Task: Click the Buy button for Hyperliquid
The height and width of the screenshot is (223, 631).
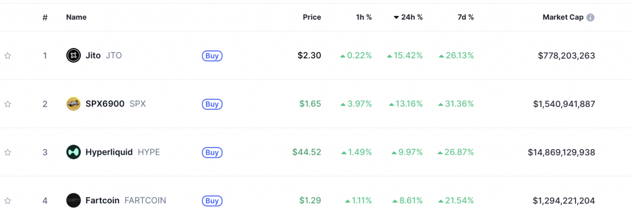Action: tap(212, 152)
